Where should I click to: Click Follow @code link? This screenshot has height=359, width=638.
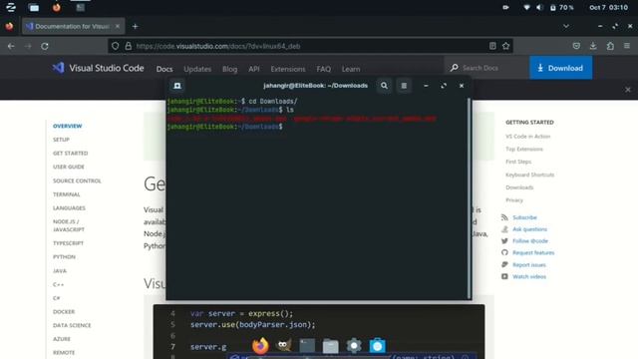(x=530, y=241)
